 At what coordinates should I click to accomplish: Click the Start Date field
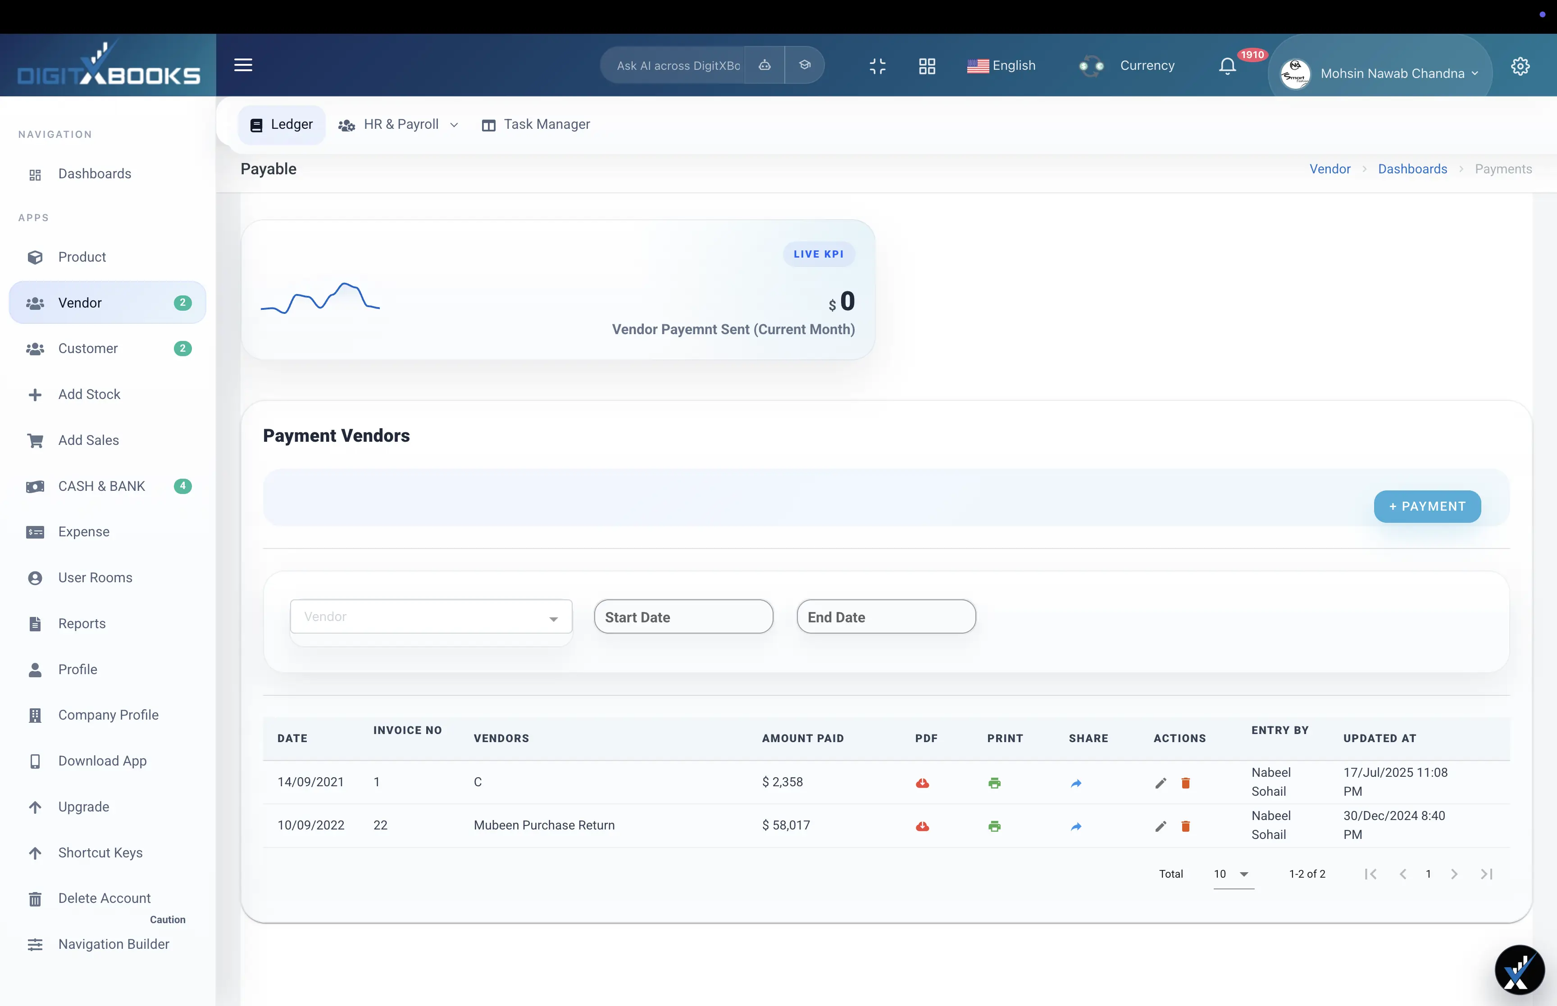(683, 616)
